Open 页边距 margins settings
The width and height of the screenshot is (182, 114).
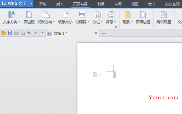point(29,17)
